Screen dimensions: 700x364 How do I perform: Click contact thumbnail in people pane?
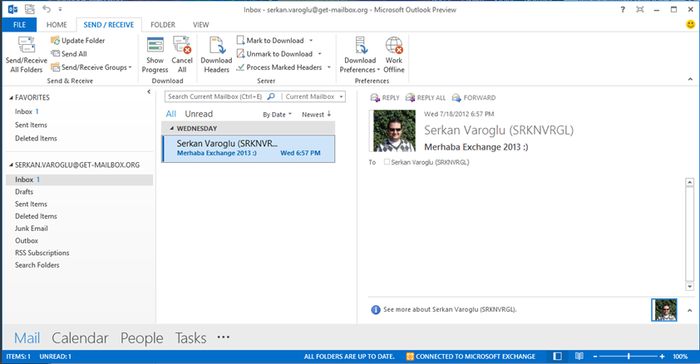(x=664, y=310)
